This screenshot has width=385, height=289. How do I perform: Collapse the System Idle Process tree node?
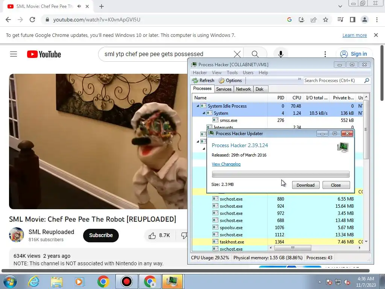click(x=198, y=106)
